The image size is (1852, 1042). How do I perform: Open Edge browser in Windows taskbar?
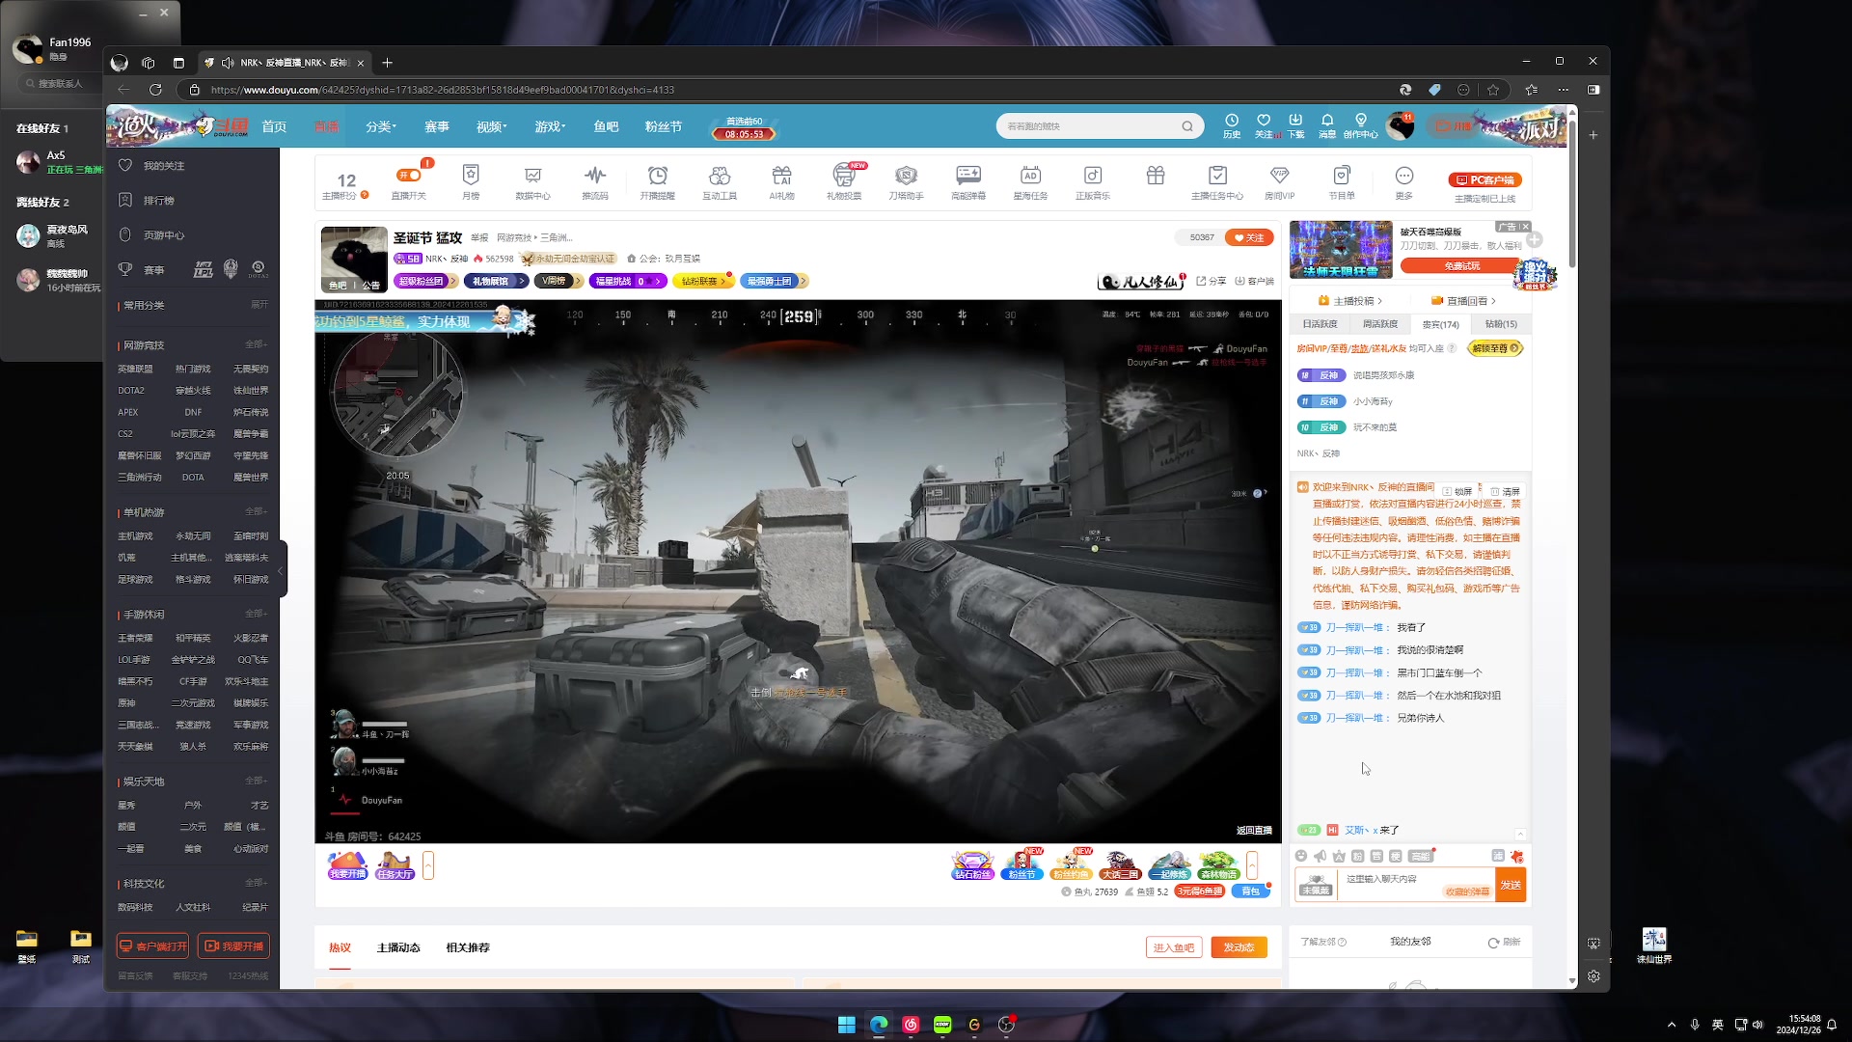point(879,1025)
